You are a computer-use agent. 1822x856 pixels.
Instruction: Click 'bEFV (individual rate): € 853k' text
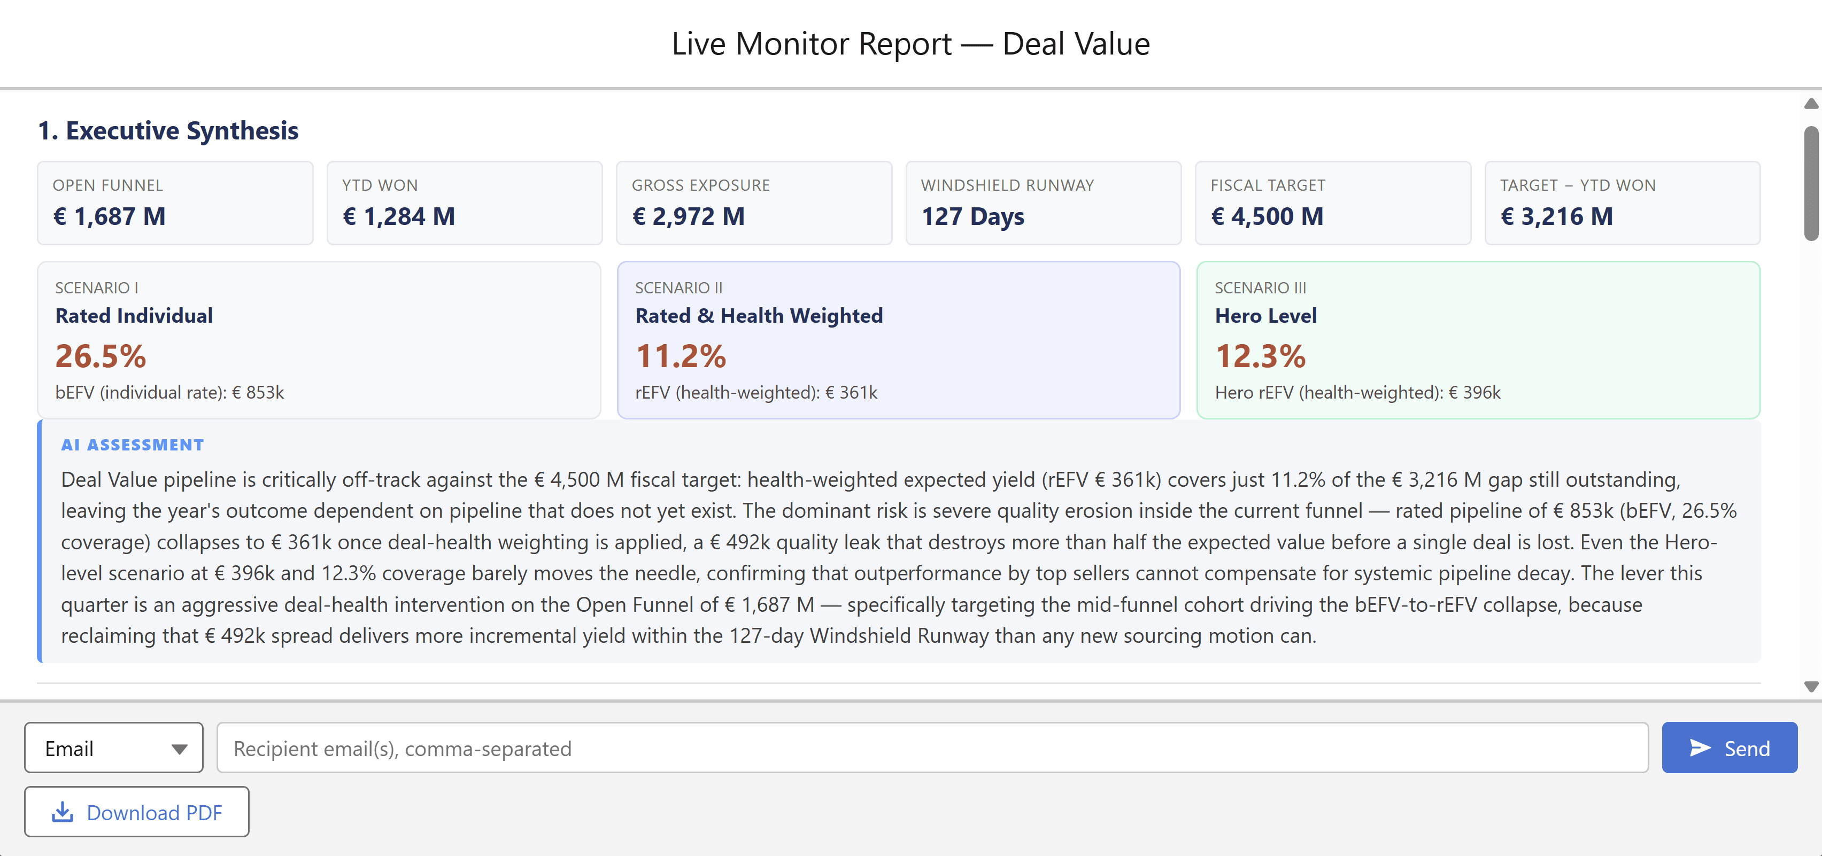[x=170, y=392]
